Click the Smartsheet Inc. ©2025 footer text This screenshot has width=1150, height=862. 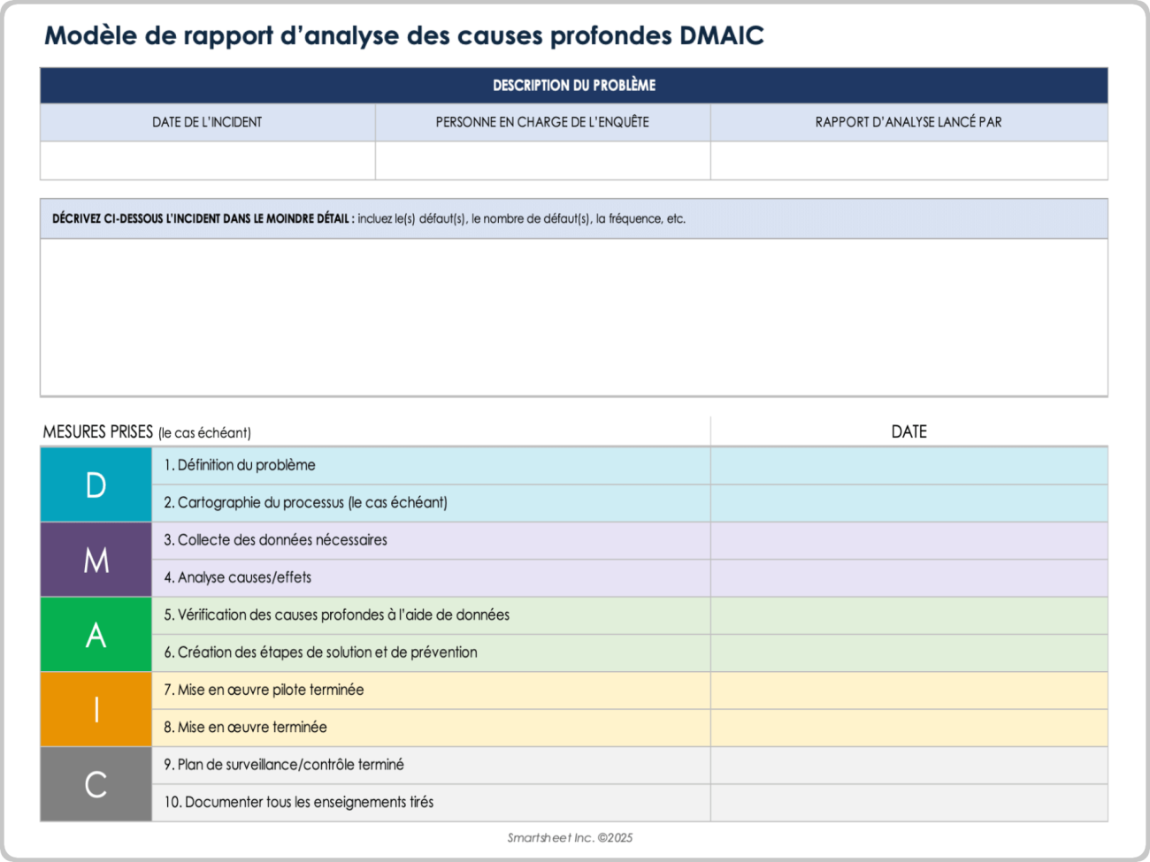(x=573, y=837)
